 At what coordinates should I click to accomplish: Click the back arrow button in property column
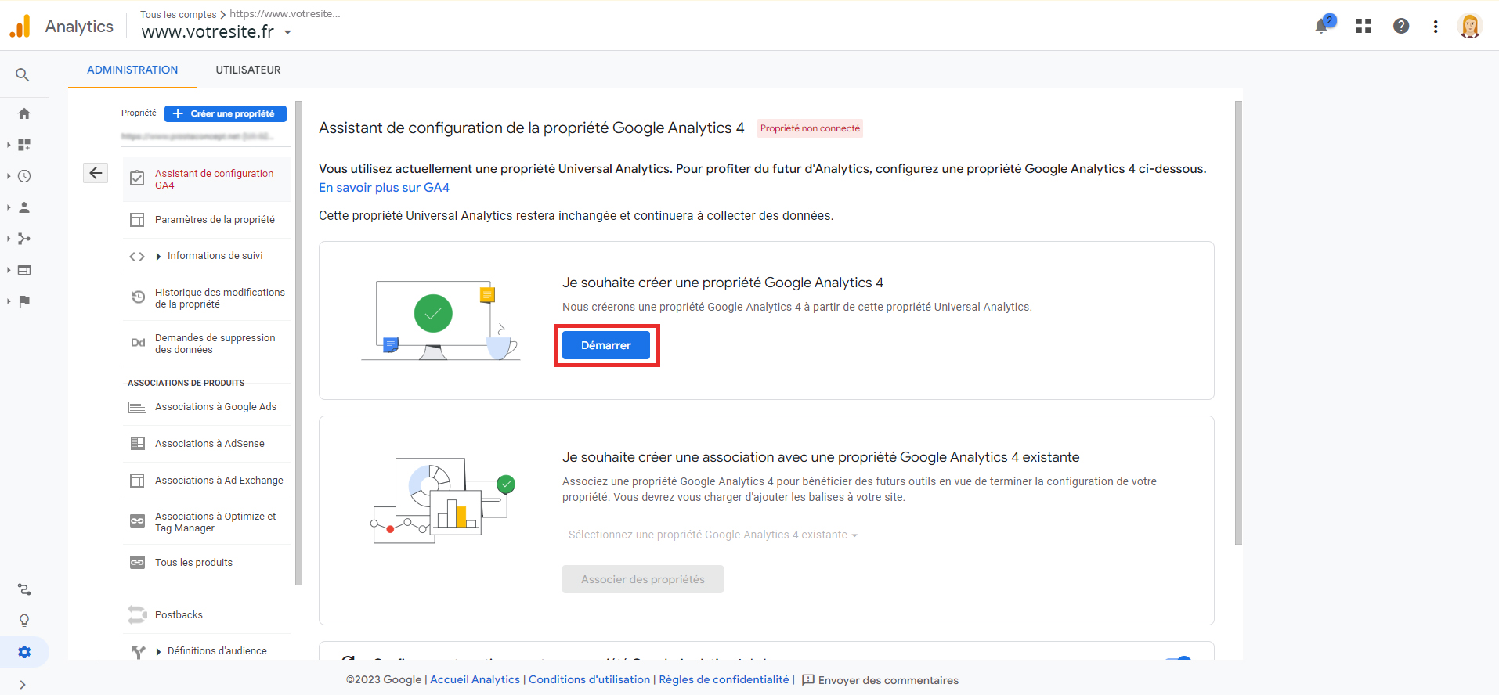tap(96, 173)
